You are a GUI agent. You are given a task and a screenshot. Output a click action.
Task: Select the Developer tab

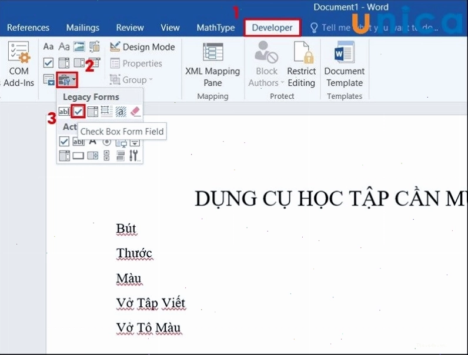tap(272, 28)
